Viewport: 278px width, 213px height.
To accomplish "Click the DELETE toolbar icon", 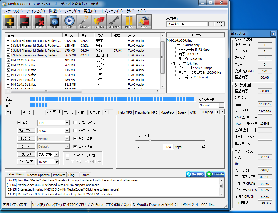I will pyautogui.click(x=24, y=22).
